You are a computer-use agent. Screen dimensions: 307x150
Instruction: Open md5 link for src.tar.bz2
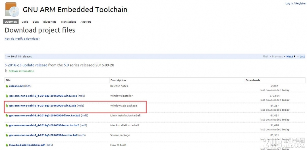(82, 135)
